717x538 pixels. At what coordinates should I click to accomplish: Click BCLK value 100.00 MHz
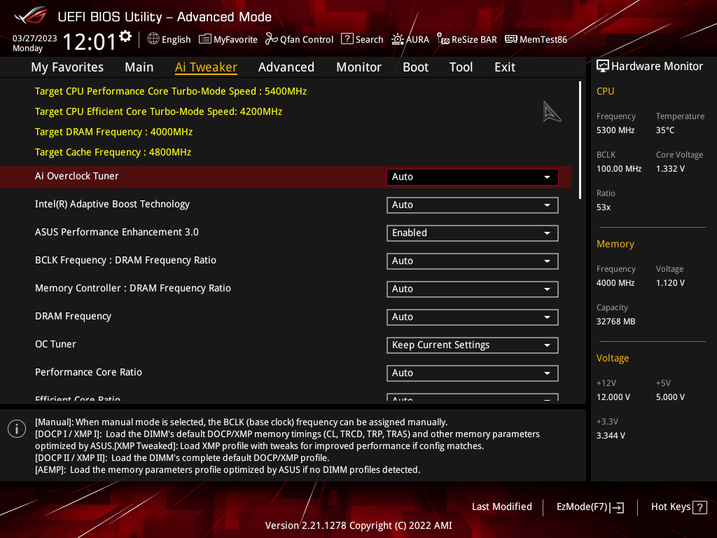coord(619,168)
